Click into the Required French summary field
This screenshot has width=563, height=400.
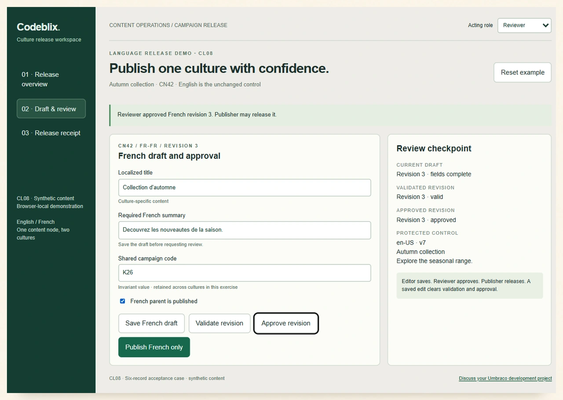[x=245, y=230]
